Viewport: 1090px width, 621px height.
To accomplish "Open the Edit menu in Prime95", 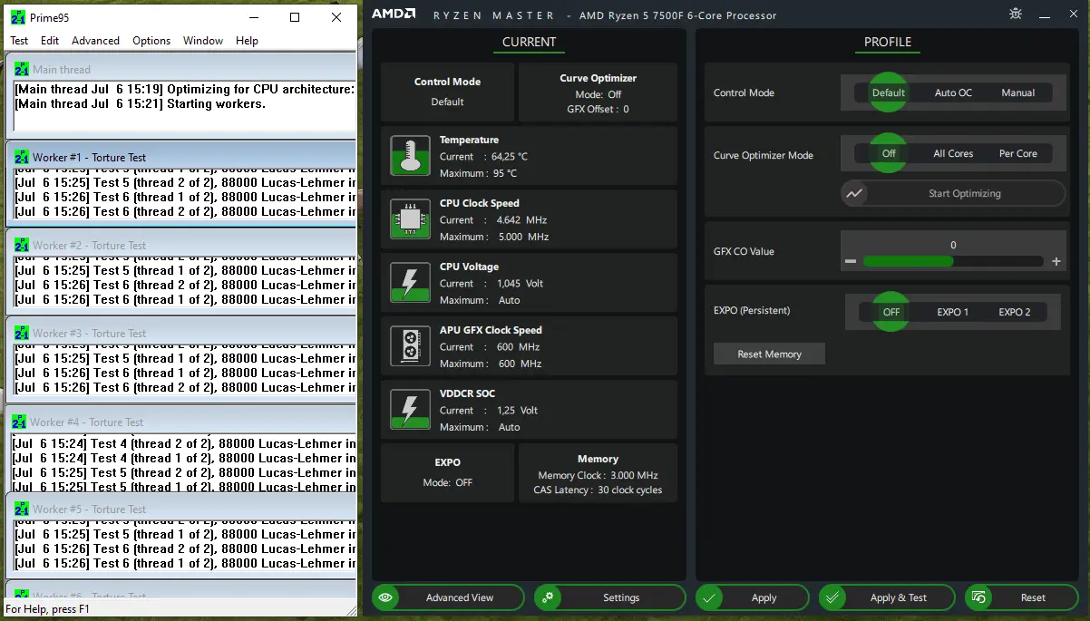I will [x=50, y=41].
